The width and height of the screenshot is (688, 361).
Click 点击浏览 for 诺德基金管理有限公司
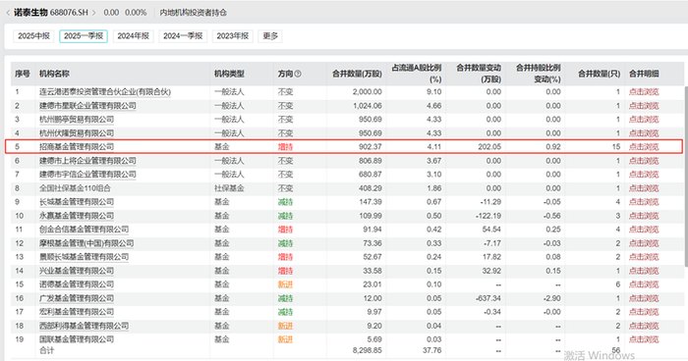pos(644,284)
